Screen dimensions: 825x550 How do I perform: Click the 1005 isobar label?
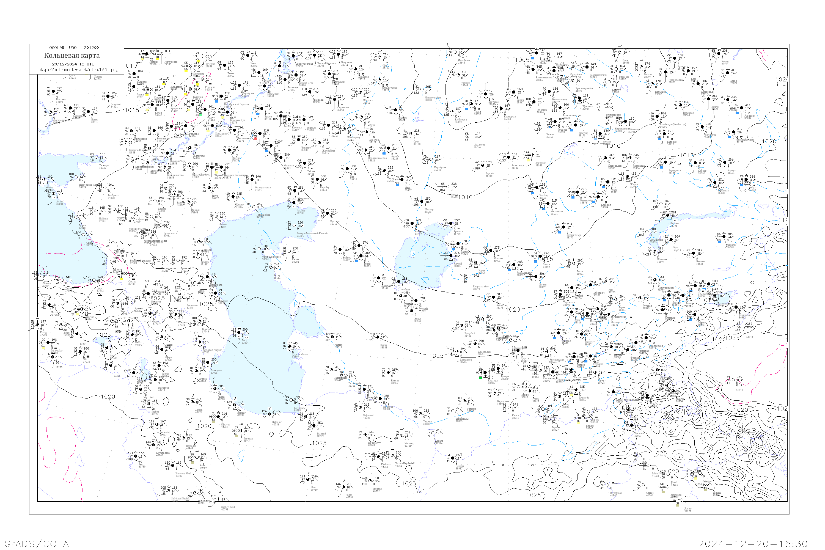(522, 60)
